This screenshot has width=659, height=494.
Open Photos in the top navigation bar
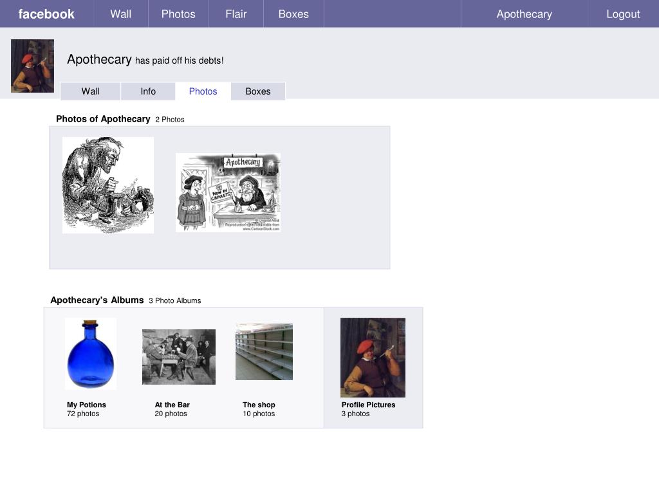[178, 14]
